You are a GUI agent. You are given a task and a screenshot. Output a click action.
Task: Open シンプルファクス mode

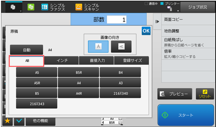[53, 7]
